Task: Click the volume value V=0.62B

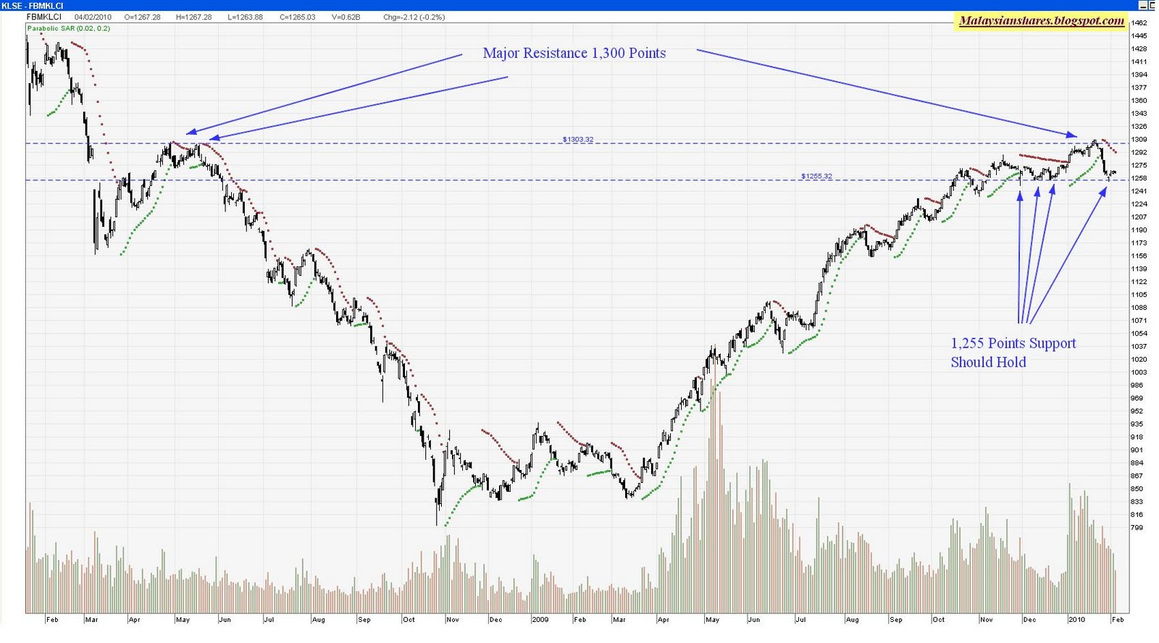Action: click(346, 17)
